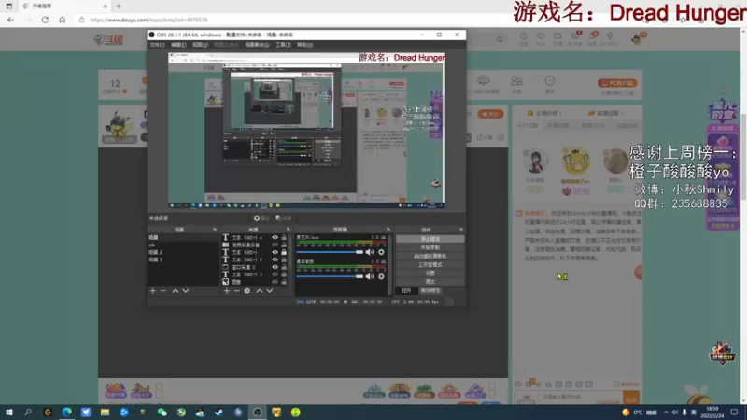
Task: Open source properties gear in sources toolbar
Action: pos(247,291)
